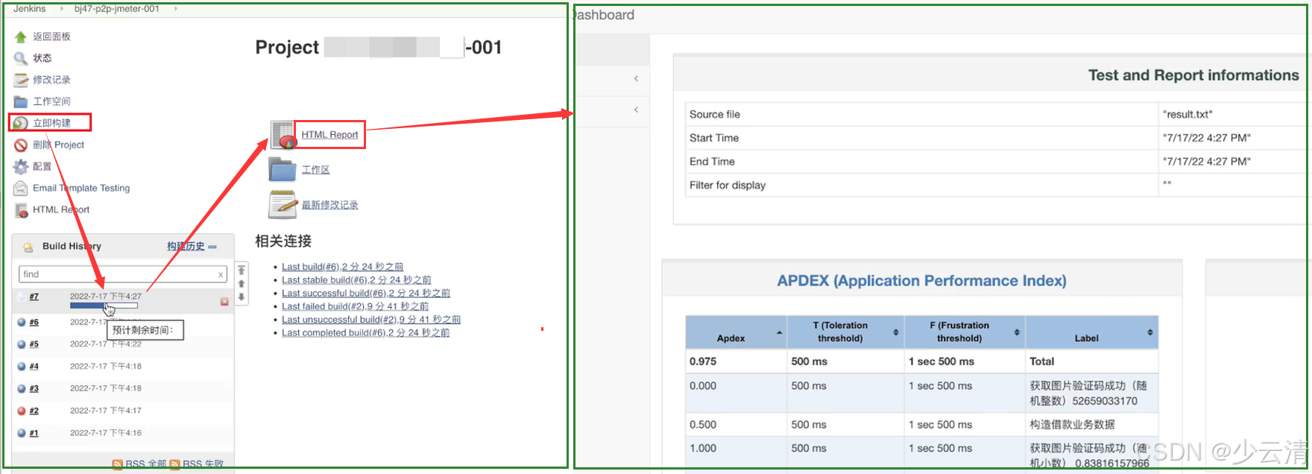
Task: Click the blue status ball of build #5
Action: point(22,344)
